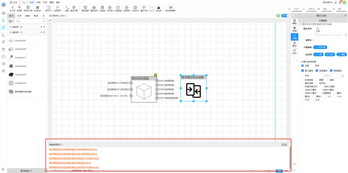Save the design diagram via toolbar icon
348x173 pixels.
[28, 8]
